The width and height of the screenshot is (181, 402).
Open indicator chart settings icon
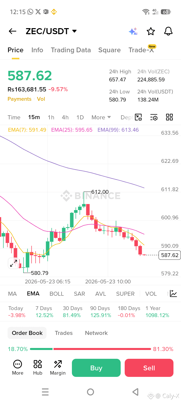point(173,293)
